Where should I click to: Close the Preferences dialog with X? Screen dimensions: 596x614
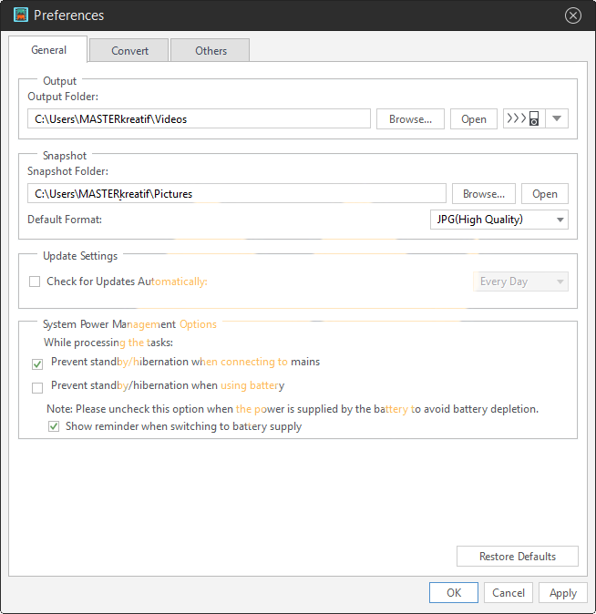[573, 15]
